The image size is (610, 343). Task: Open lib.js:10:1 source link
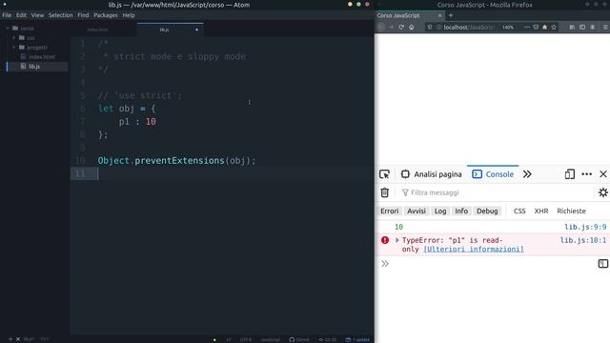pyautogui.click(x=583, y=240)
